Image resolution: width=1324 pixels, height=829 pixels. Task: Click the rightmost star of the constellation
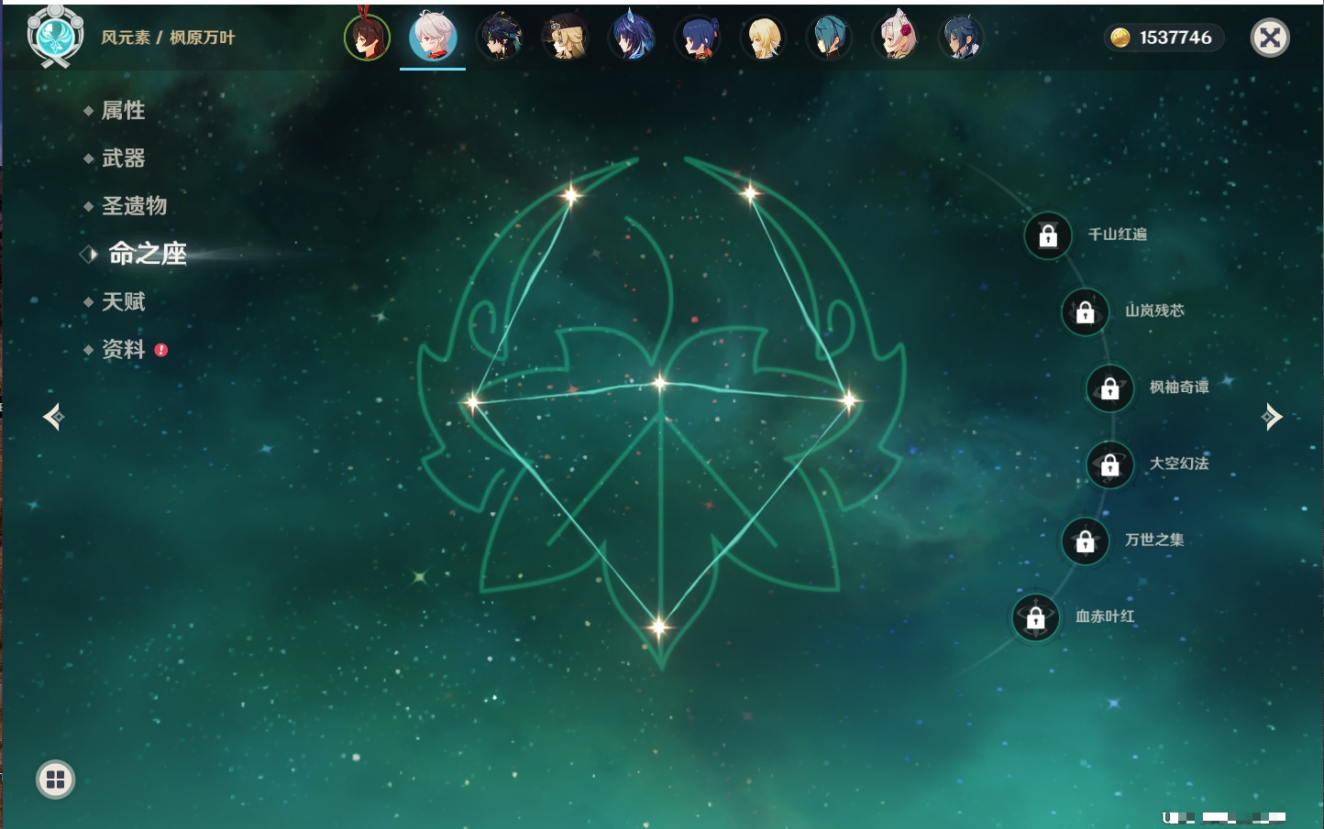coord(849,399)
